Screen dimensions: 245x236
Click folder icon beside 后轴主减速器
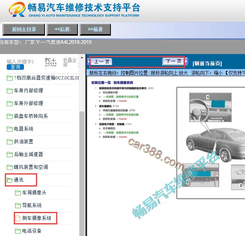pos(10,155)
